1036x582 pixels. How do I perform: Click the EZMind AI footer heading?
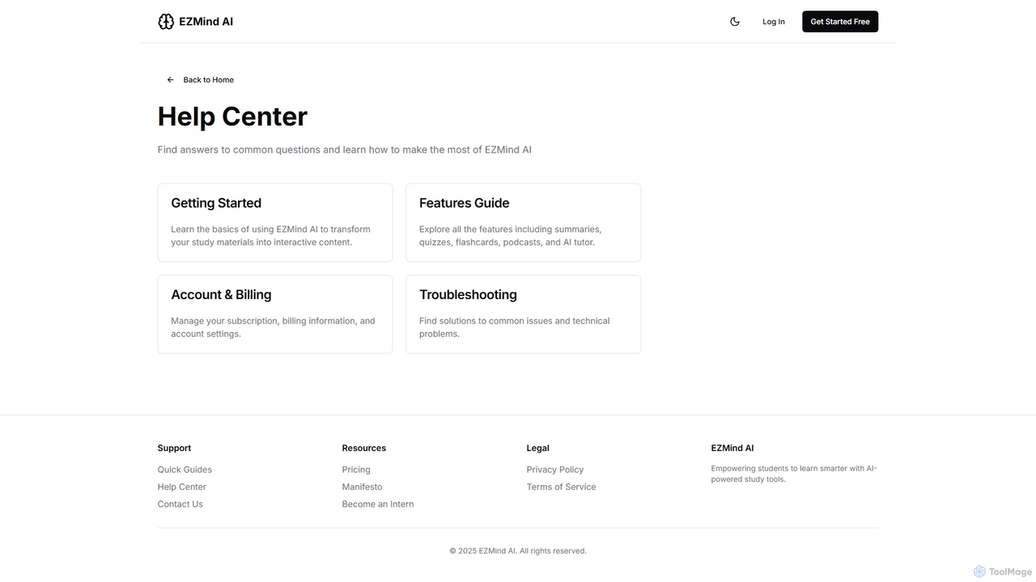click(x=732, y=448)
